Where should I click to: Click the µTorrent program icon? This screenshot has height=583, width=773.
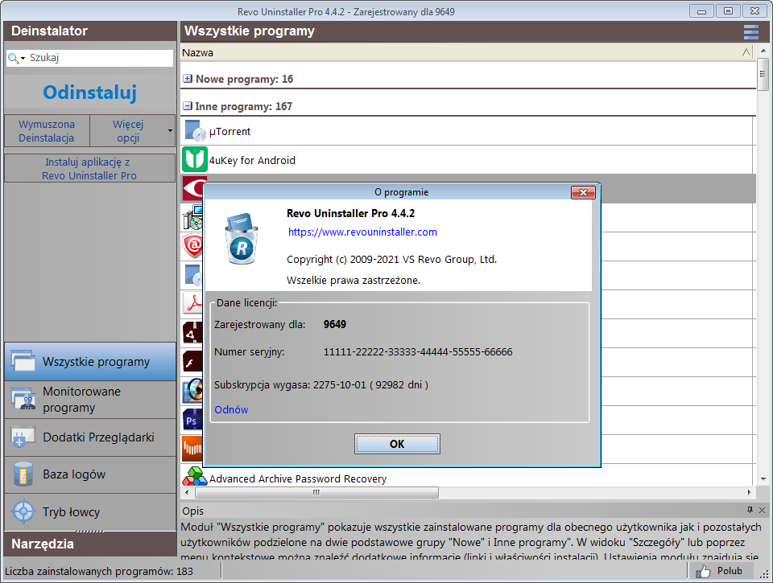pos(195,131)
